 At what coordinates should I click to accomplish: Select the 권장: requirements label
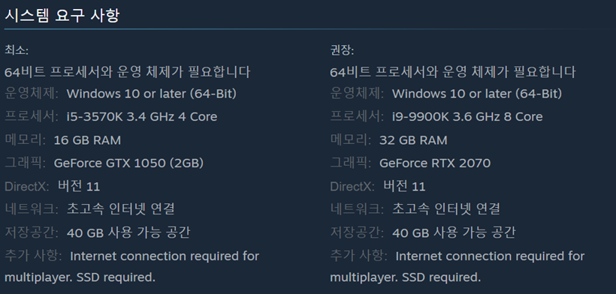pyautogui.click(x=342, y=50)
